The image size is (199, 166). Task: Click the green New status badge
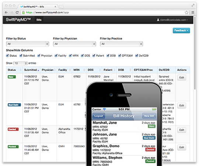click(12, 77)
